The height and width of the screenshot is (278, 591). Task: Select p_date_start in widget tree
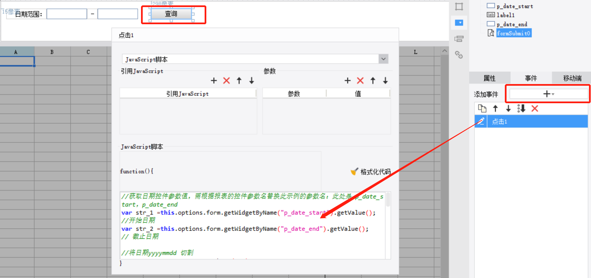(x=515, y=6)
